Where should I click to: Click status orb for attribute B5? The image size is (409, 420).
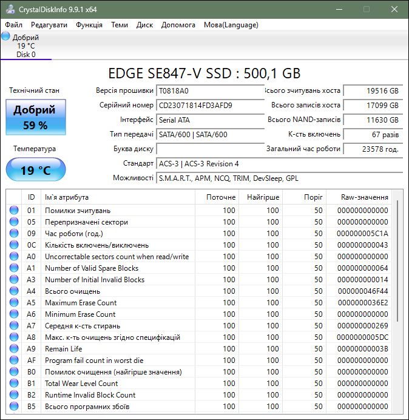tap(14, 406)
